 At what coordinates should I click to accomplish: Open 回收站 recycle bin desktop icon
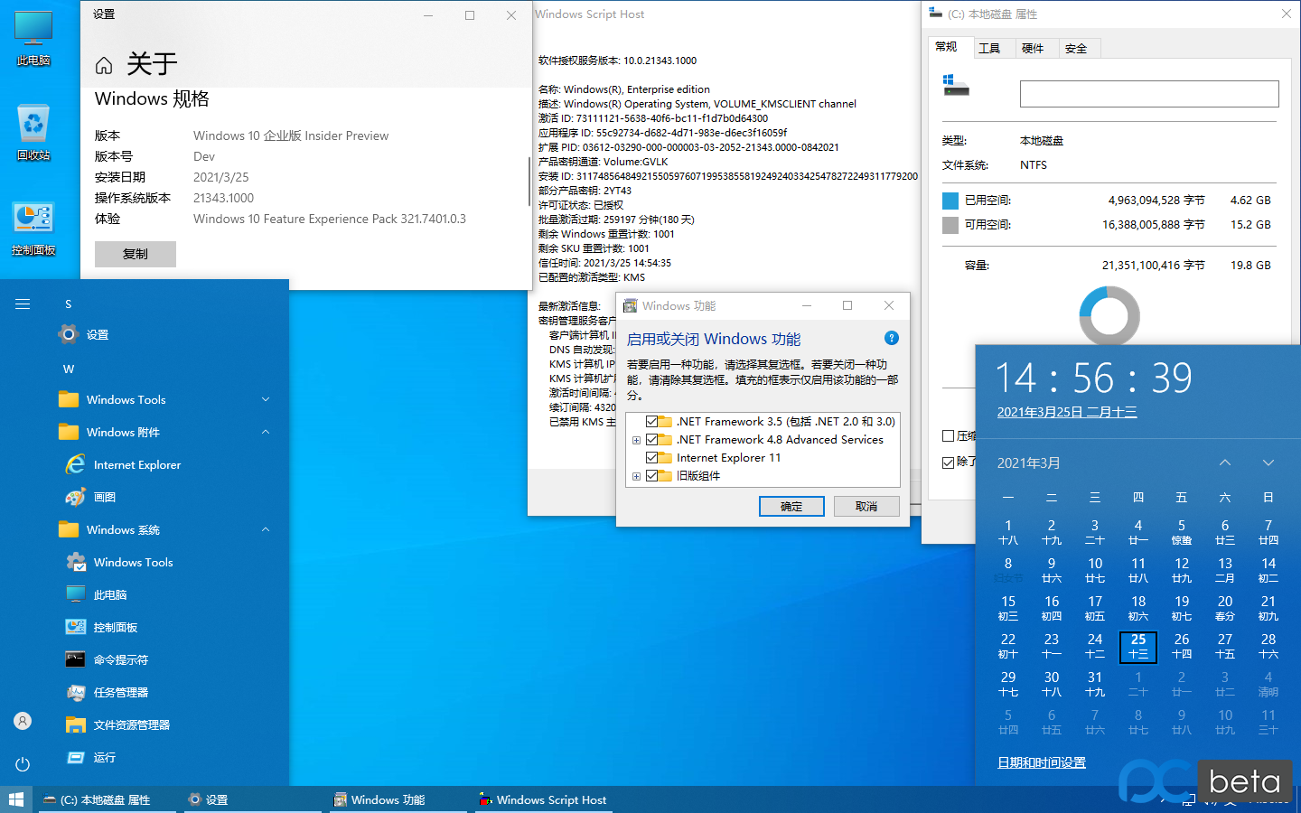(x=33, y=133)
